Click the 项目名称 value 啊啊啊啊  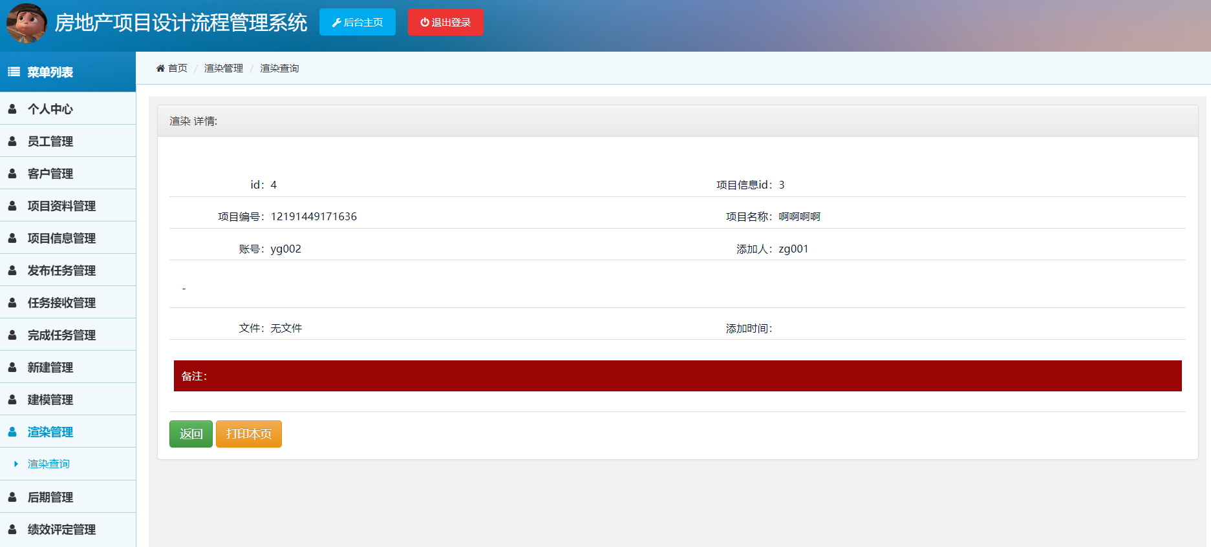coord(799,216)
